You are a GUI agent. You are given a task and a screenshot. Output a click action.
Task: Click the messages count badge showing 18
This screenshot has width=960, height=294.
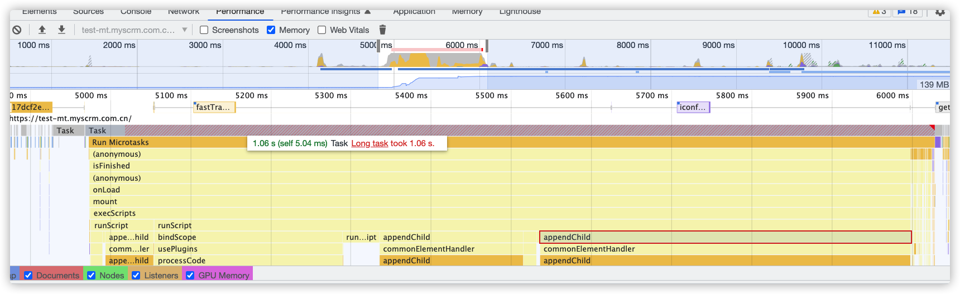908,13
